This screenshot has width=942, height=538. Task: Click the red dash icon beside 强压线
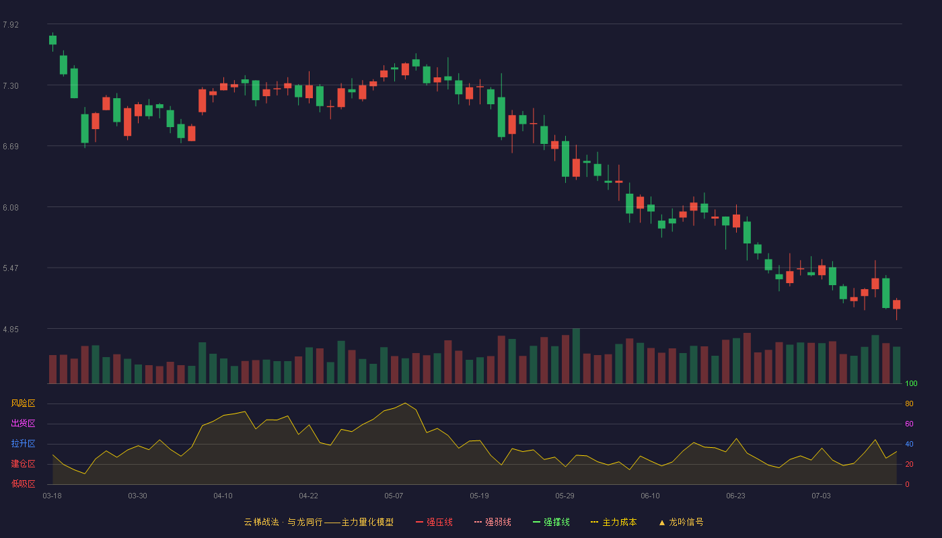[x=420, y=522]
